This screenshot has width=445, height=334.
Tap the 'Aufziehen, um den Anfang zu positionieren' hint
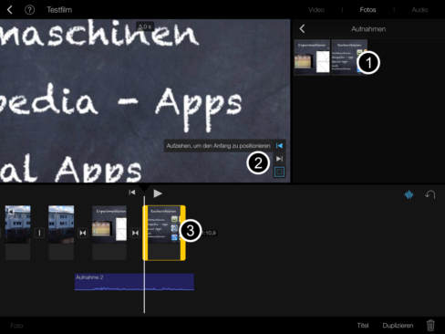coord(218,146)
